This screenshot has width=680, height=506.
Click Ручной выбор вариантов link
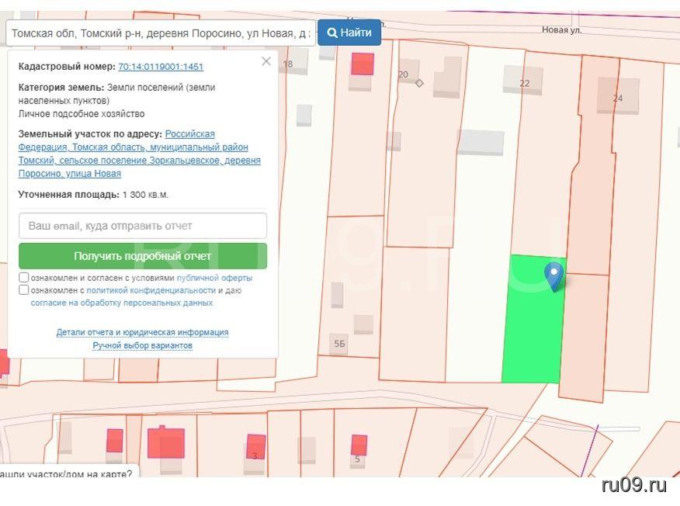point(142,345)
